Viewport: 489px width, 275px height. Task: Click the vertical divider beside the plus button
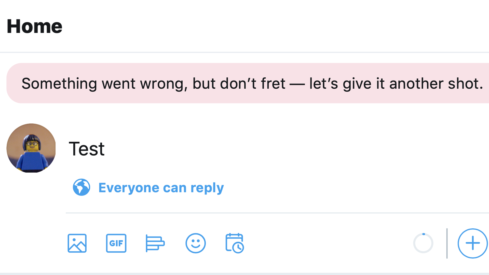click(447, 243)
